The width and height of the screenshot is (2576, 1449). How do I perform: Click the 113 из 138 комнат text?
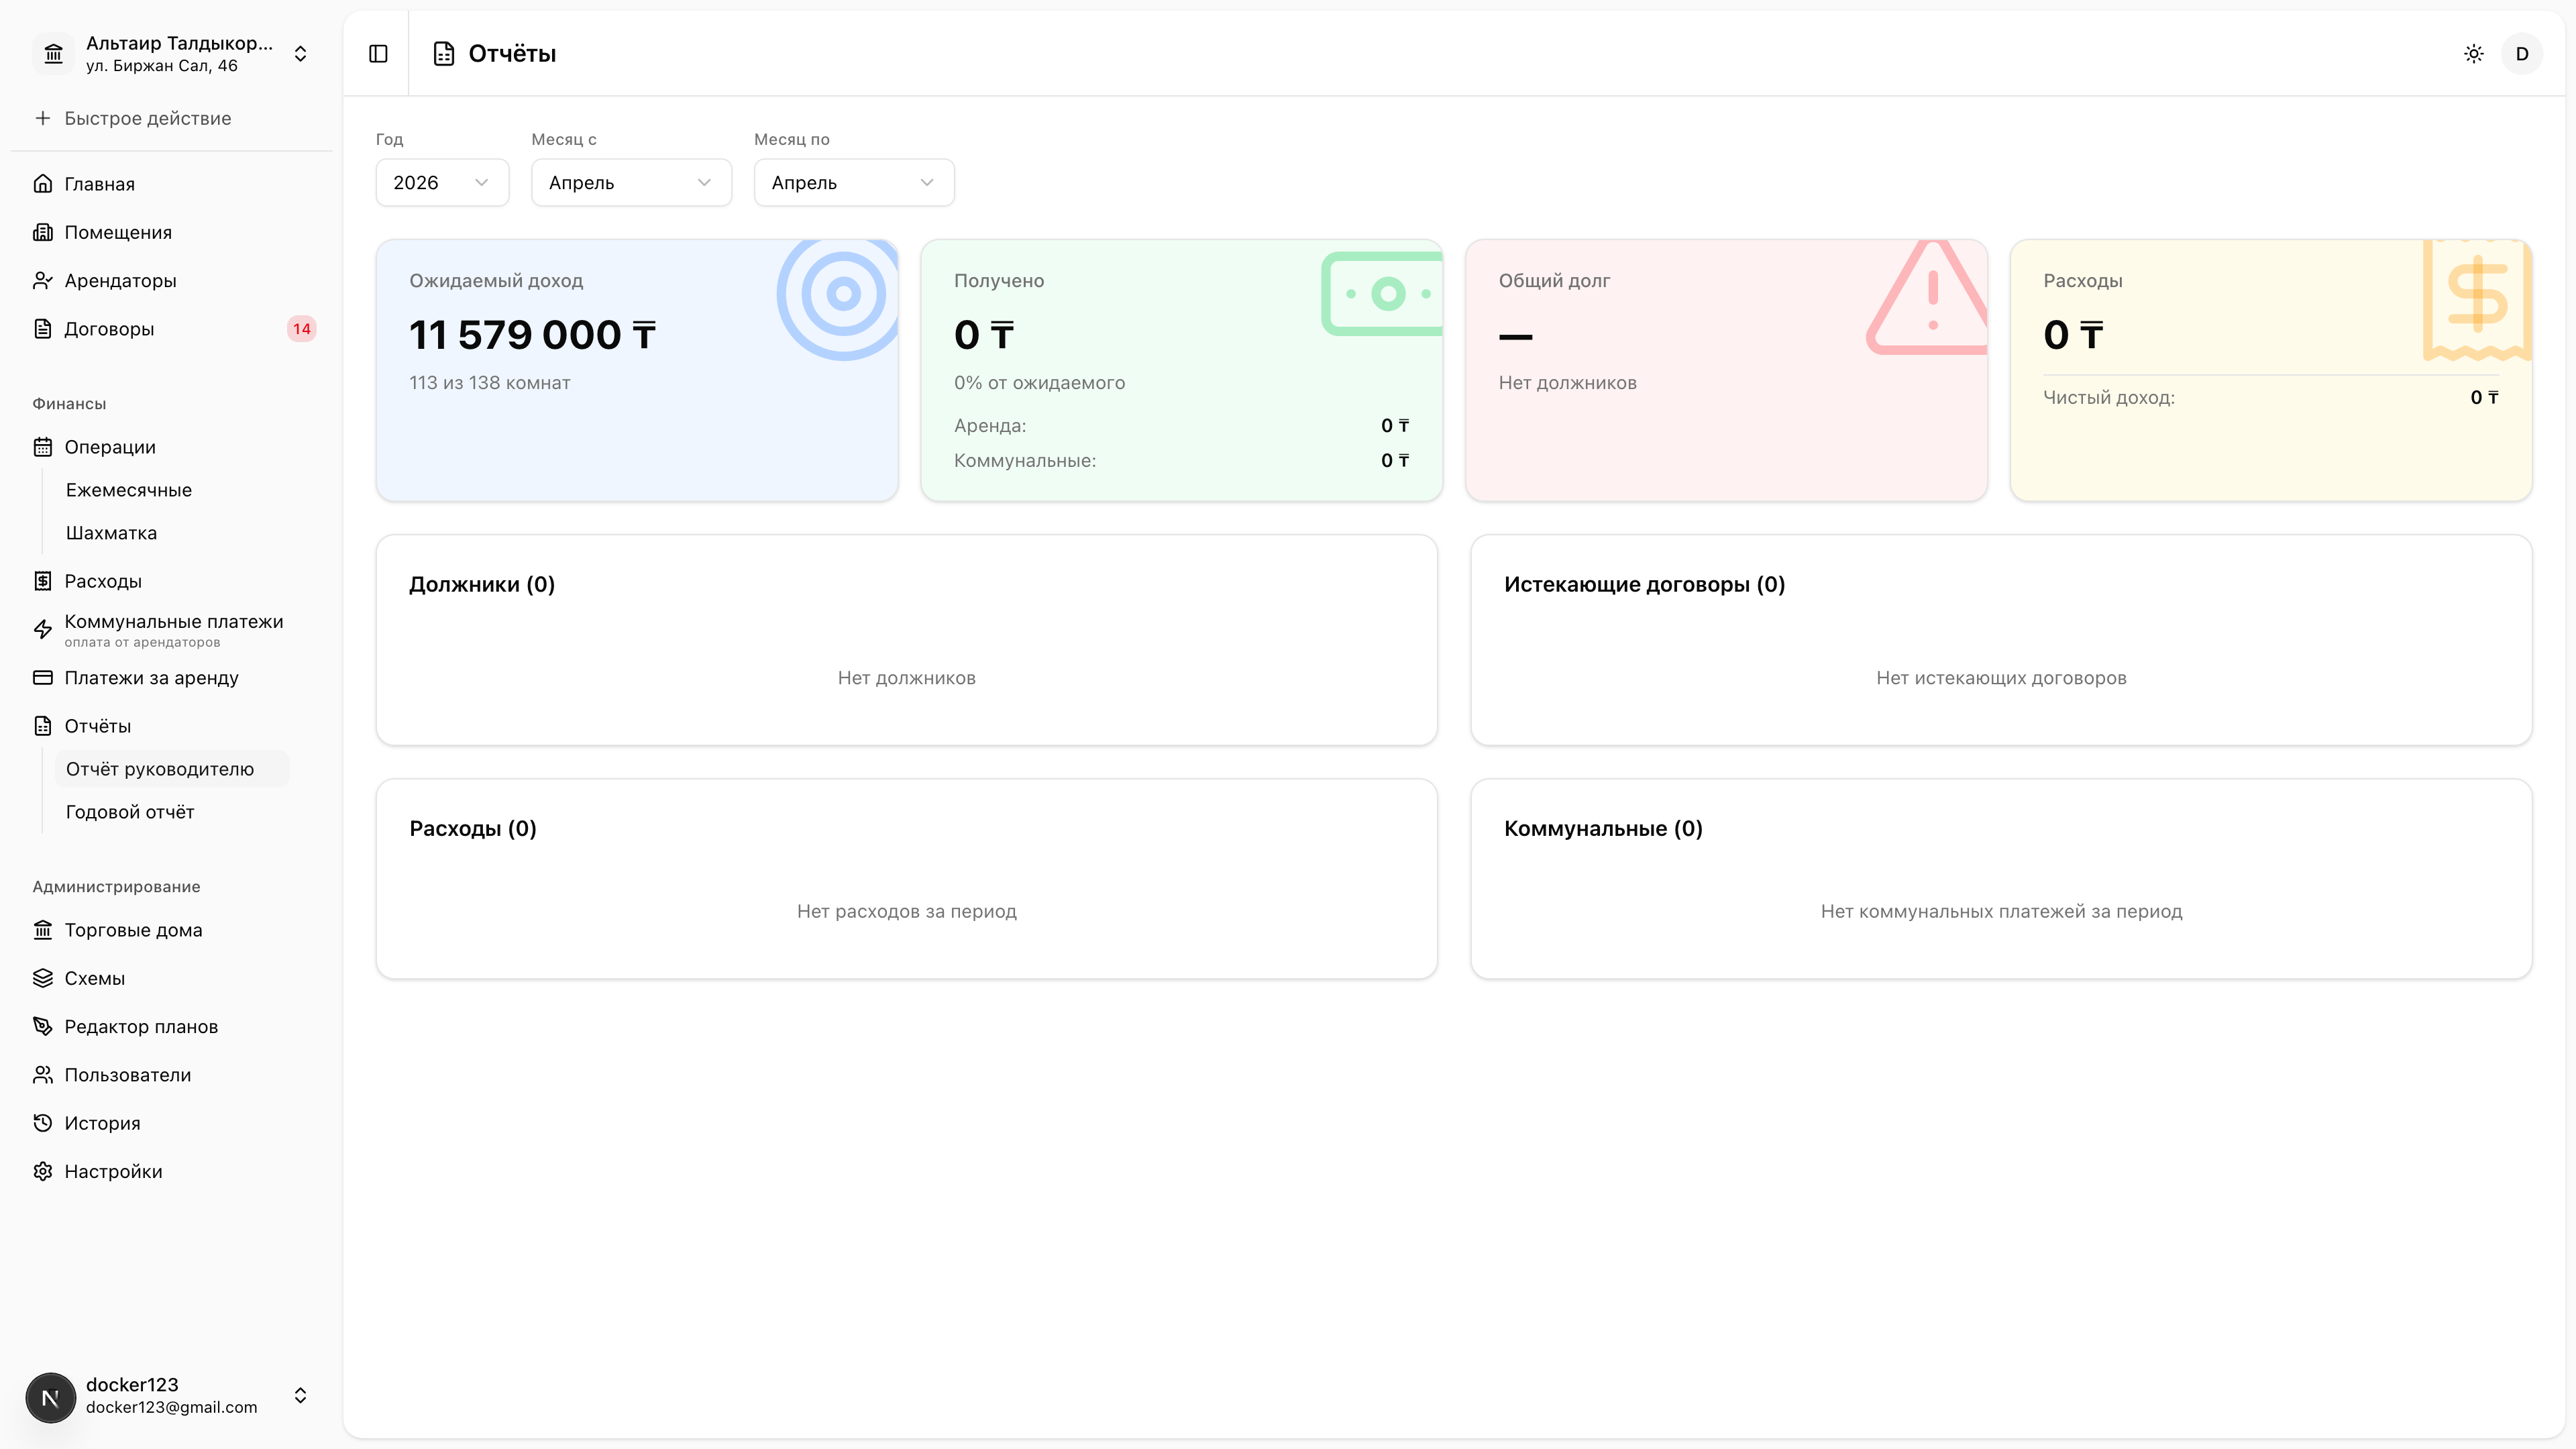tap(490, 383)
